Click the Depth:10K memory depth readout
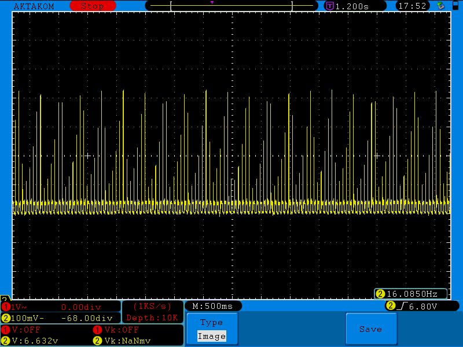 tap(152, 318)
